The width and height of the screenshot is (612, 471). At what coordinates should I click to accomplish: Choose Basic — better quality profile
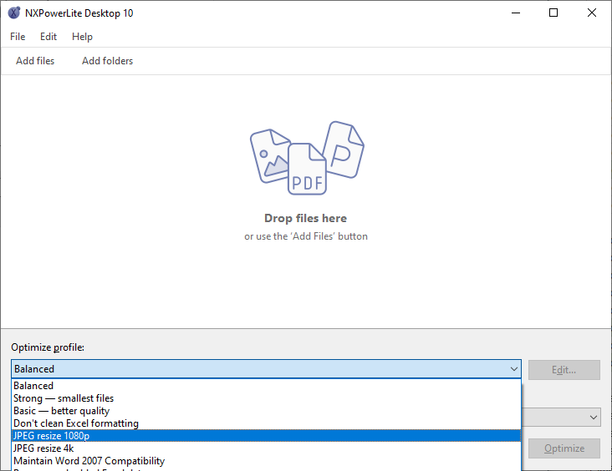tap(266, 411)
